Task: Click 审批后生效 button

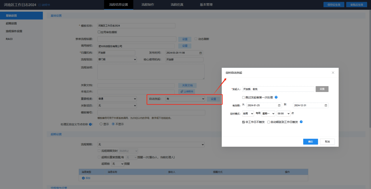Action: [357, 5]
